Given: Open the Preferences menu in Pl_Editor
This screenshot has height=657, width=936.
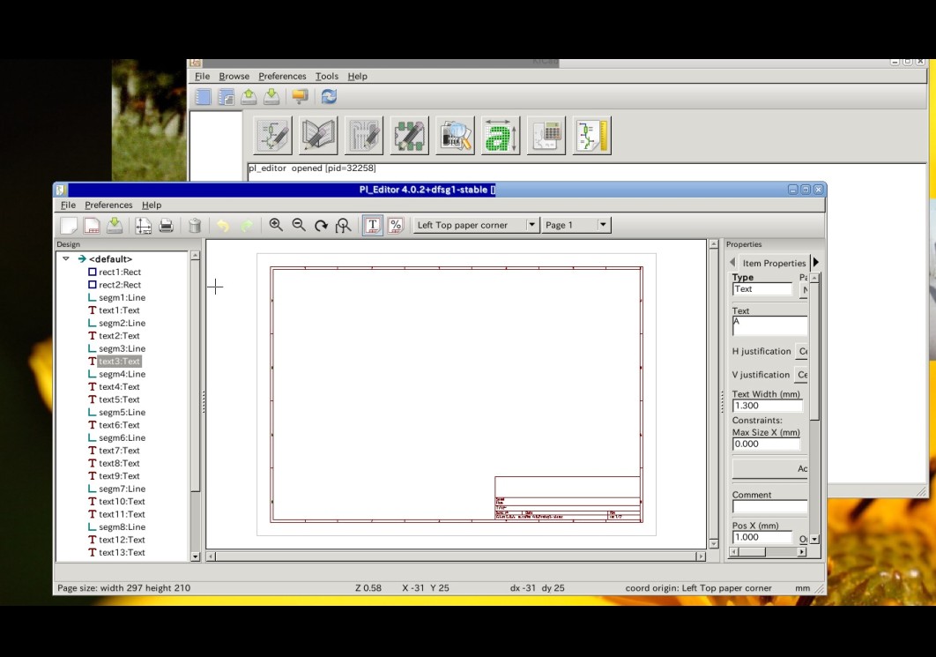Looking at the screenshot, I should (x=108, y=205).
